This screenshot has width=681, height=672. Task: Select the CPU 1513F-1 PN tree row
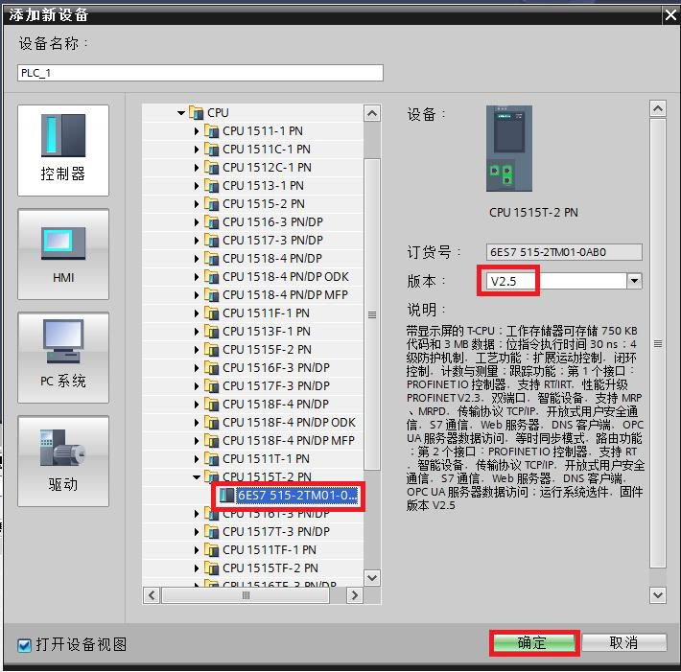[x=253, y=332]
